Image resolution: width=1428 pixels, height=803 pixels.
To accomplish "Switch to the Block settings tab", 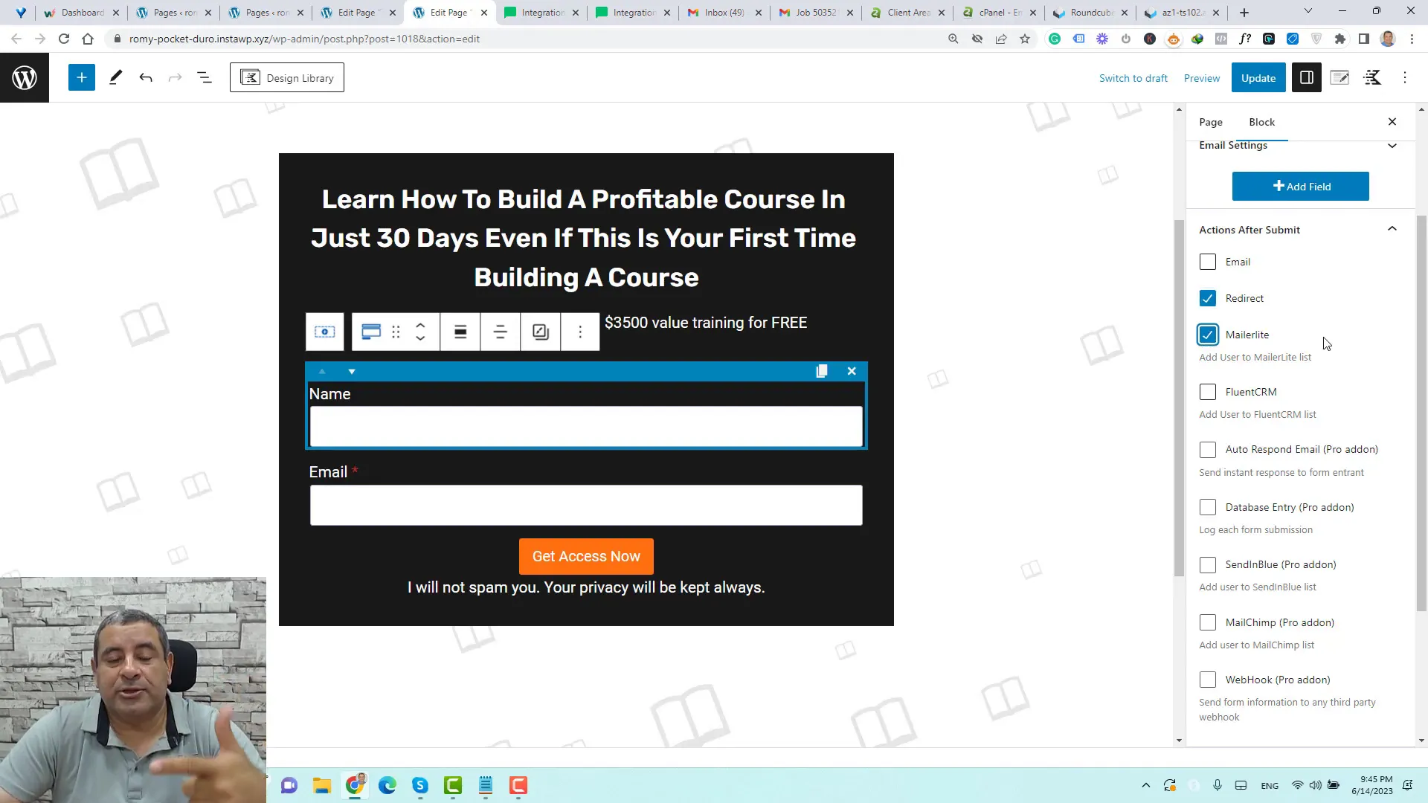I will click(x=1261, y=122).
